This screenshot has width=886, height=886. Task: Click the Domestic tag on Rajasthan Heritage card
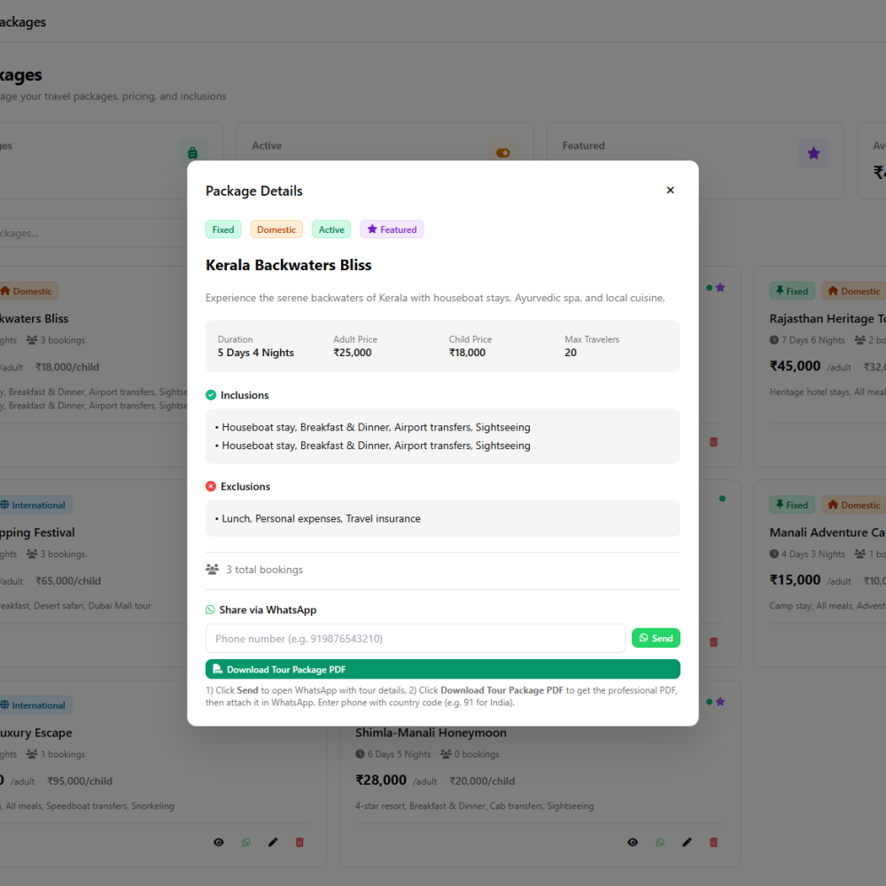854,291
